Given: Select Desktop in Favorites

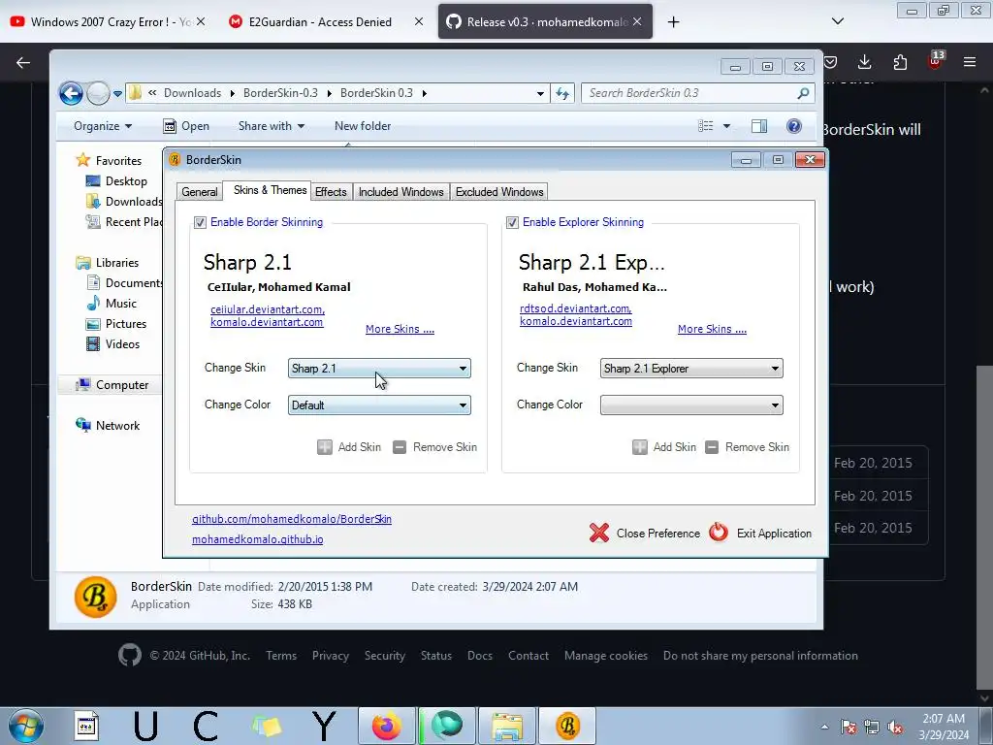Looking at the screenshot, I should (116, 181).
